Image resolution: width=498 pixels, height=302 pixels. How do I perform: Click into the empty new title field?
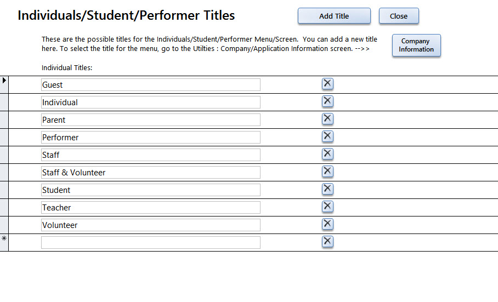click(151, 243)
